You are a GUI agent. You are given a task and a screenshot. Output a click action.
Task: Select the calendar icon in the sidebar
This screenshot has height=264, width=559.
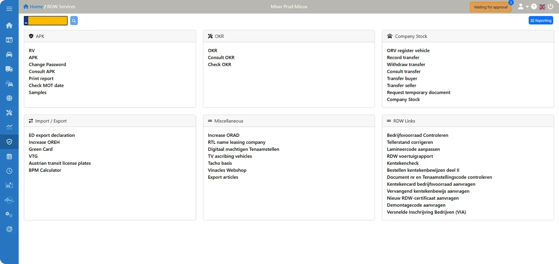[9, 156]
